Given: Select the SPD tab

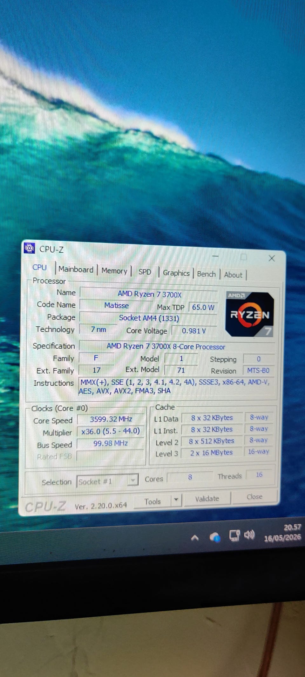Looking at the screenshot, I should pos(145,272).
